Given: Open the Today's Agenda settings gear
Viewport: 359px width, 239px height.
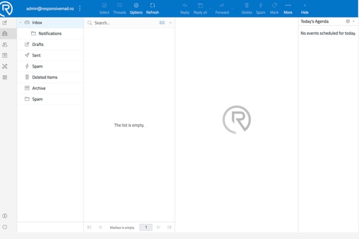Looking at the screenshot, I should (x=348, y=22).
